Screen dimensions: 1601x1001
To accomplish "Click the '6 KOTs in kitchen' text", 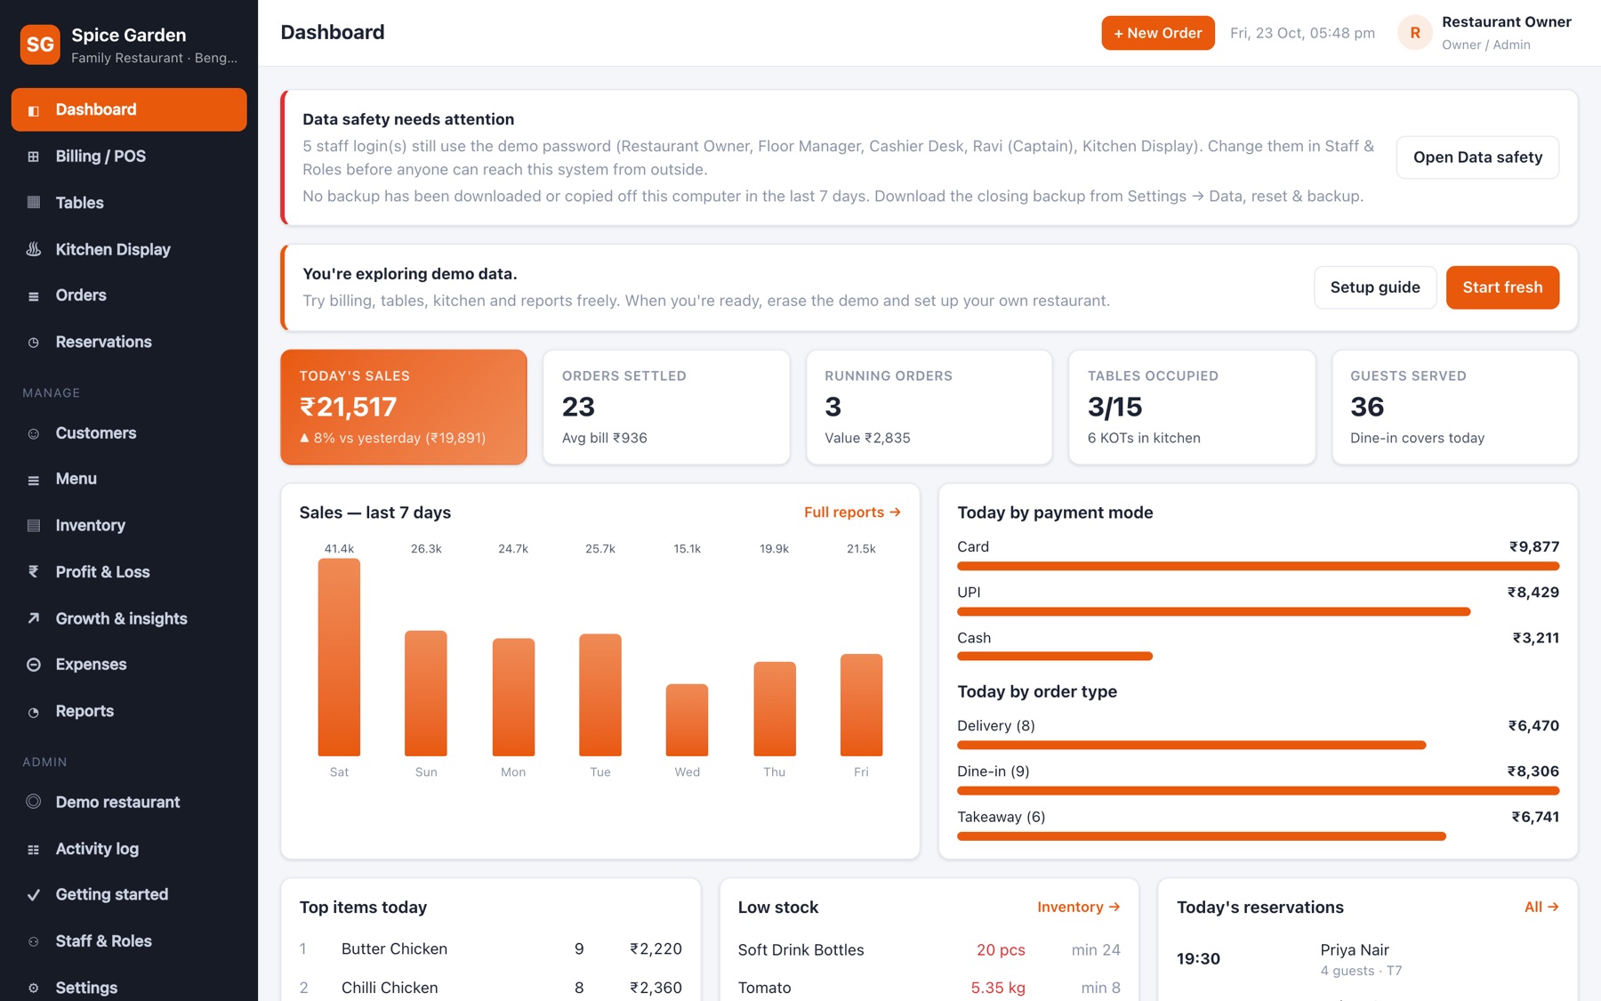I will [1144, 438].
